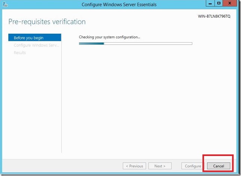The height and width of the screenshot is (176, 241).
Task: Click the blank content area below the progress bar
Action: (150, 101)
